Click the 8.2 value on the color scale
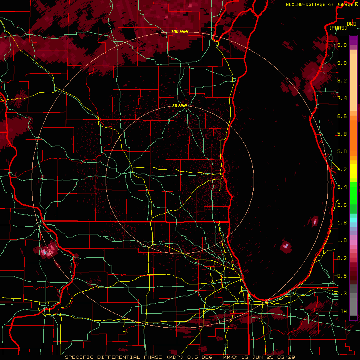The width and height of the screenshot is (360, 360). tap(342, 80)
